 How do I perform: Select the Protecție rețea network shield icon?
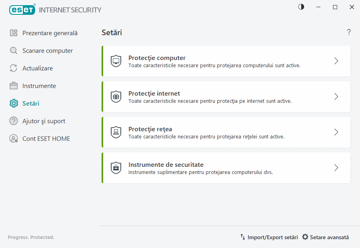click(116, 132)
